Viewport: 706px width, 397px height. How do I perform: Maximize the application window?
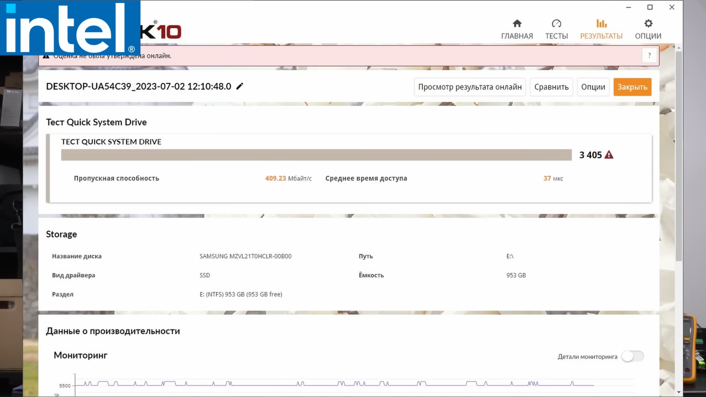click(650, 7)
